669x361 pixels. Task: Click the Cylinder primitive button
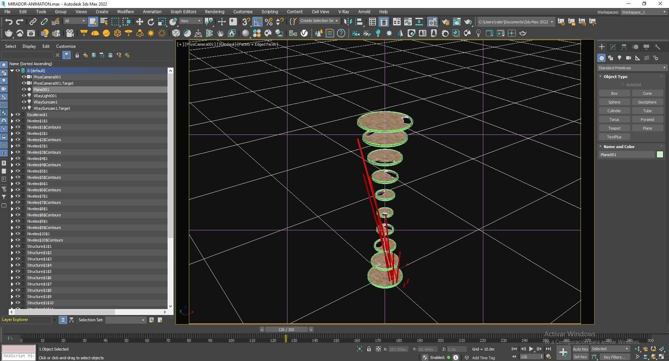pyautogui.click(x=614, y=111)
